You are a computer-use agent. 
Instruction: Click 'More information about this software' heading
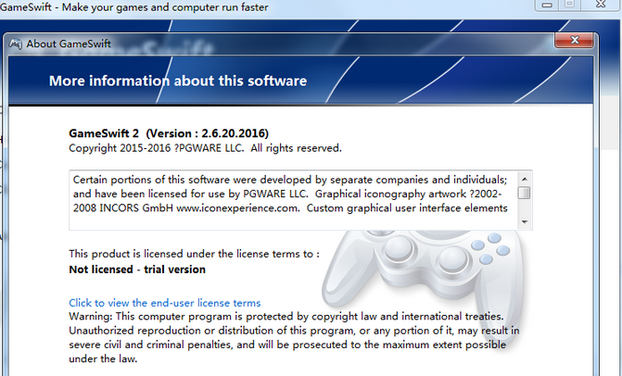[178, 81]
